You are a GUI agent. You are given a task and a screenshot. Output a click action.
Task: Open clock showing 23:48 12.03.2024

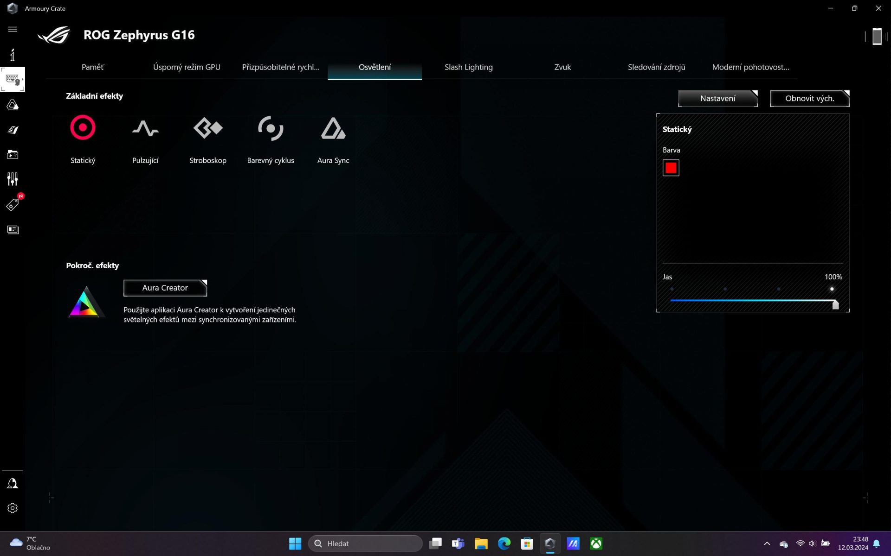point(853,543)
